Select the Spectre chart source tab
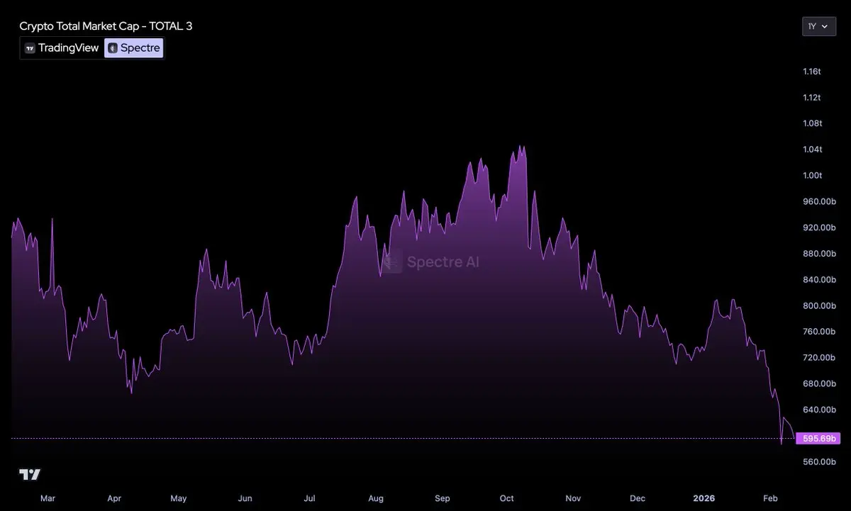This screenshot has height=511, width=851. (x=134, y=48)
